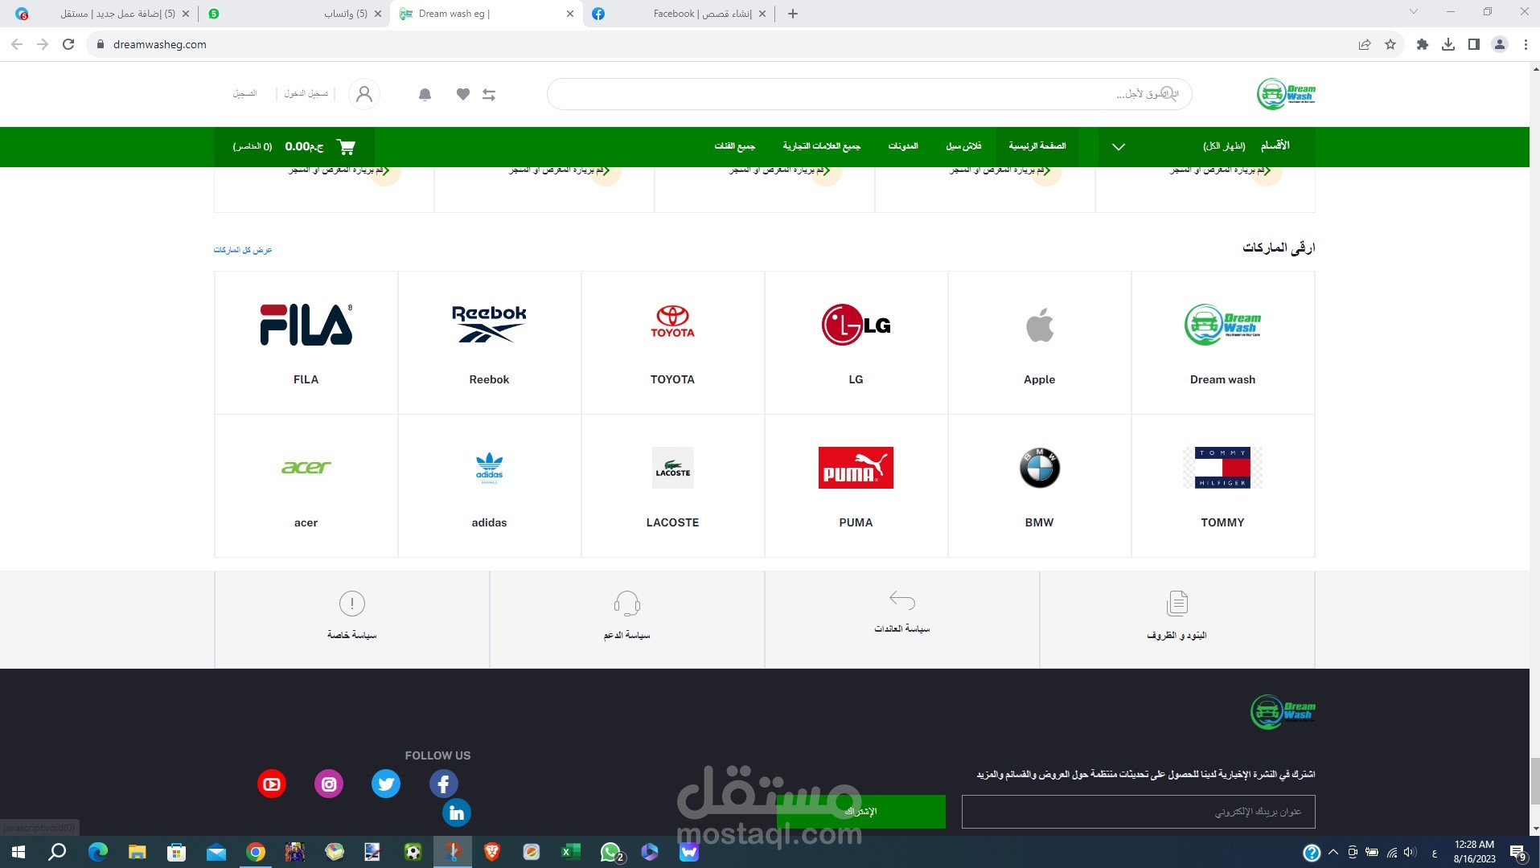The image size is (1540, 868).
Task: Open the Brave browser from taskbar
Action: (x=492, y=852)
